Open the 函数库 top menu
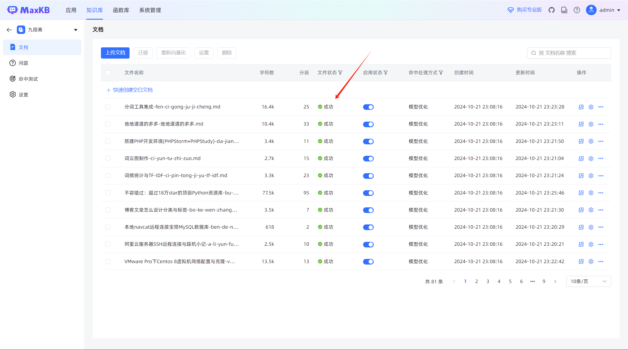 121,10
